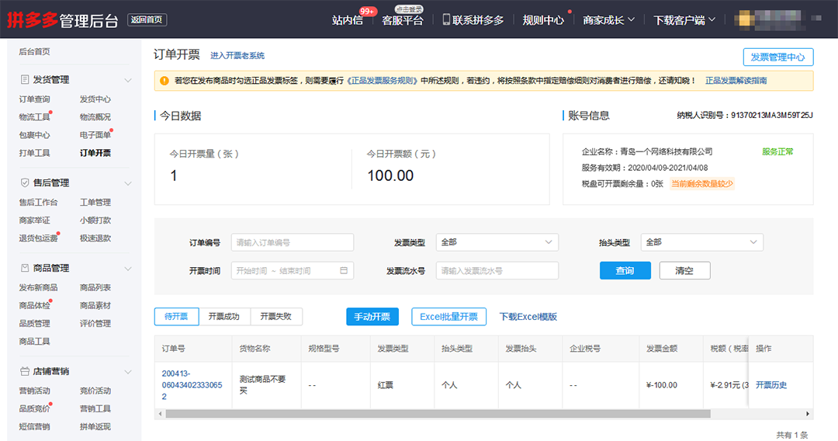Click the calendar icon in 开票时间 field
This screenshot has height=441, width=838.
point(344,270)
